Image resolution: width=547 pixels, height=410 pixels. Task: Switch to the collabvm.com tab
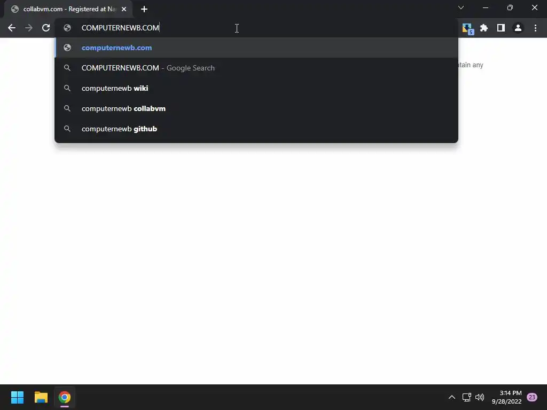click(68, 9)
